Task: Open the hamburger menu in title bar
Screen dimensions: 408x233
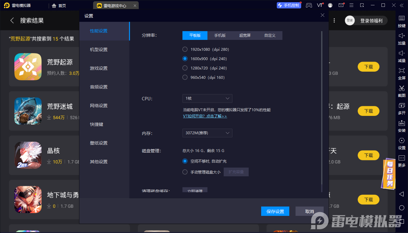Action: (351, 5)
